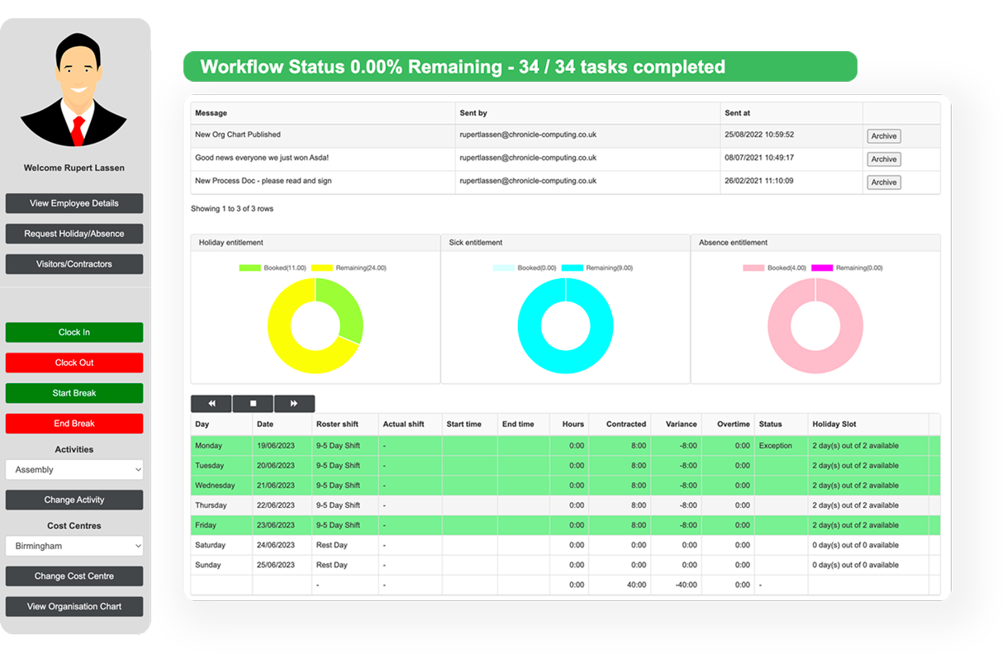Archive the New Process Doc message
The height and width of the screenshot is (654, 1007).
(x=883, y=182)
